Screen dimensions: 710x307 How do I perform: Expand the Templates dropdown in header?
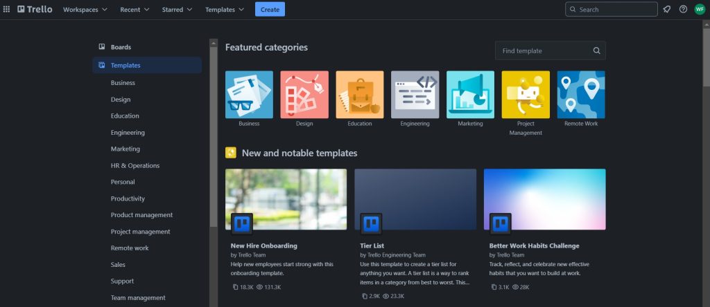(225, 10)
